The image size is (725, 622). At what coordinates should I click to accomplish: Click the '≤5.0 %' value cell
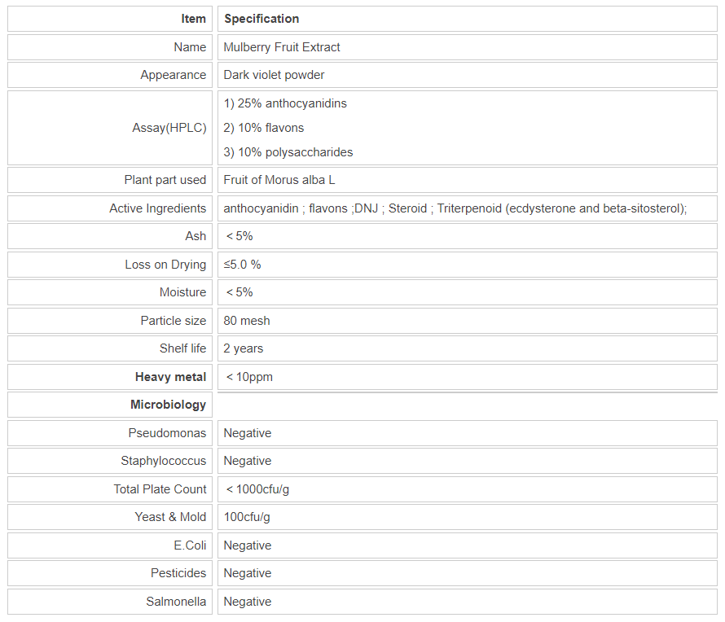pos(242,265)
